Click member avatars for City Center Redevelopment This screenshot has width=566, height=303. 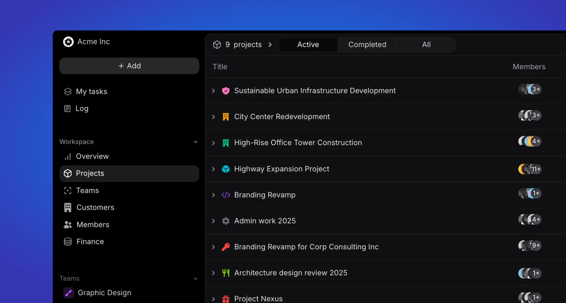[x=530, y=115]
